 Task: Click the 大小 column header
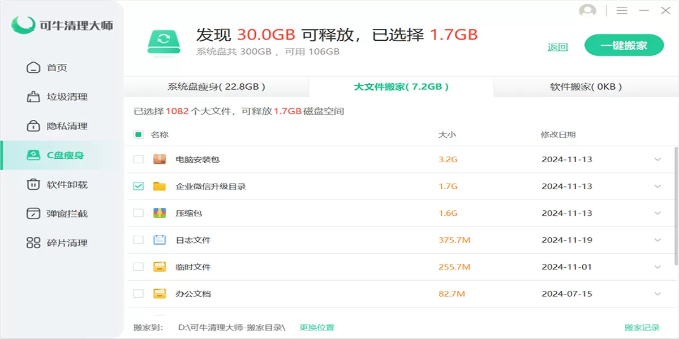tap(447, 134)
